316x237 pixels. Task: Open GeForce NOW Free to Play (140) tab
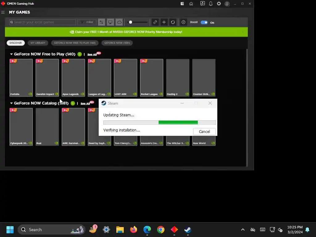tap(75, 43)
